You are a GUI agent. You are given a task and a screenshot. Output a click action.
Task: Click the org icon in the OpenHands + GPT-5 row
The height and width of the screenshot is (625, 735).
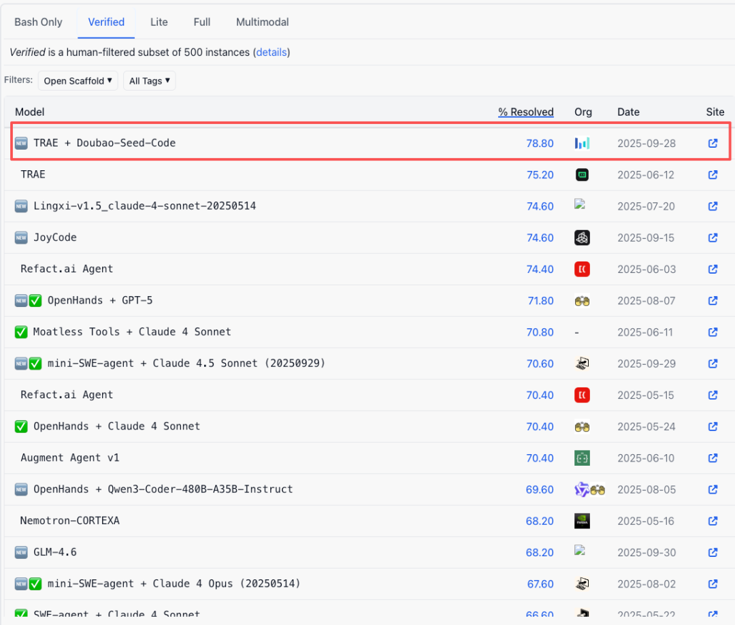tap(582, 301)
